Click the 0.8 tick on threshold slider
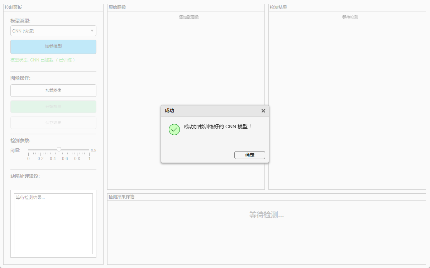 click(77, 154)
